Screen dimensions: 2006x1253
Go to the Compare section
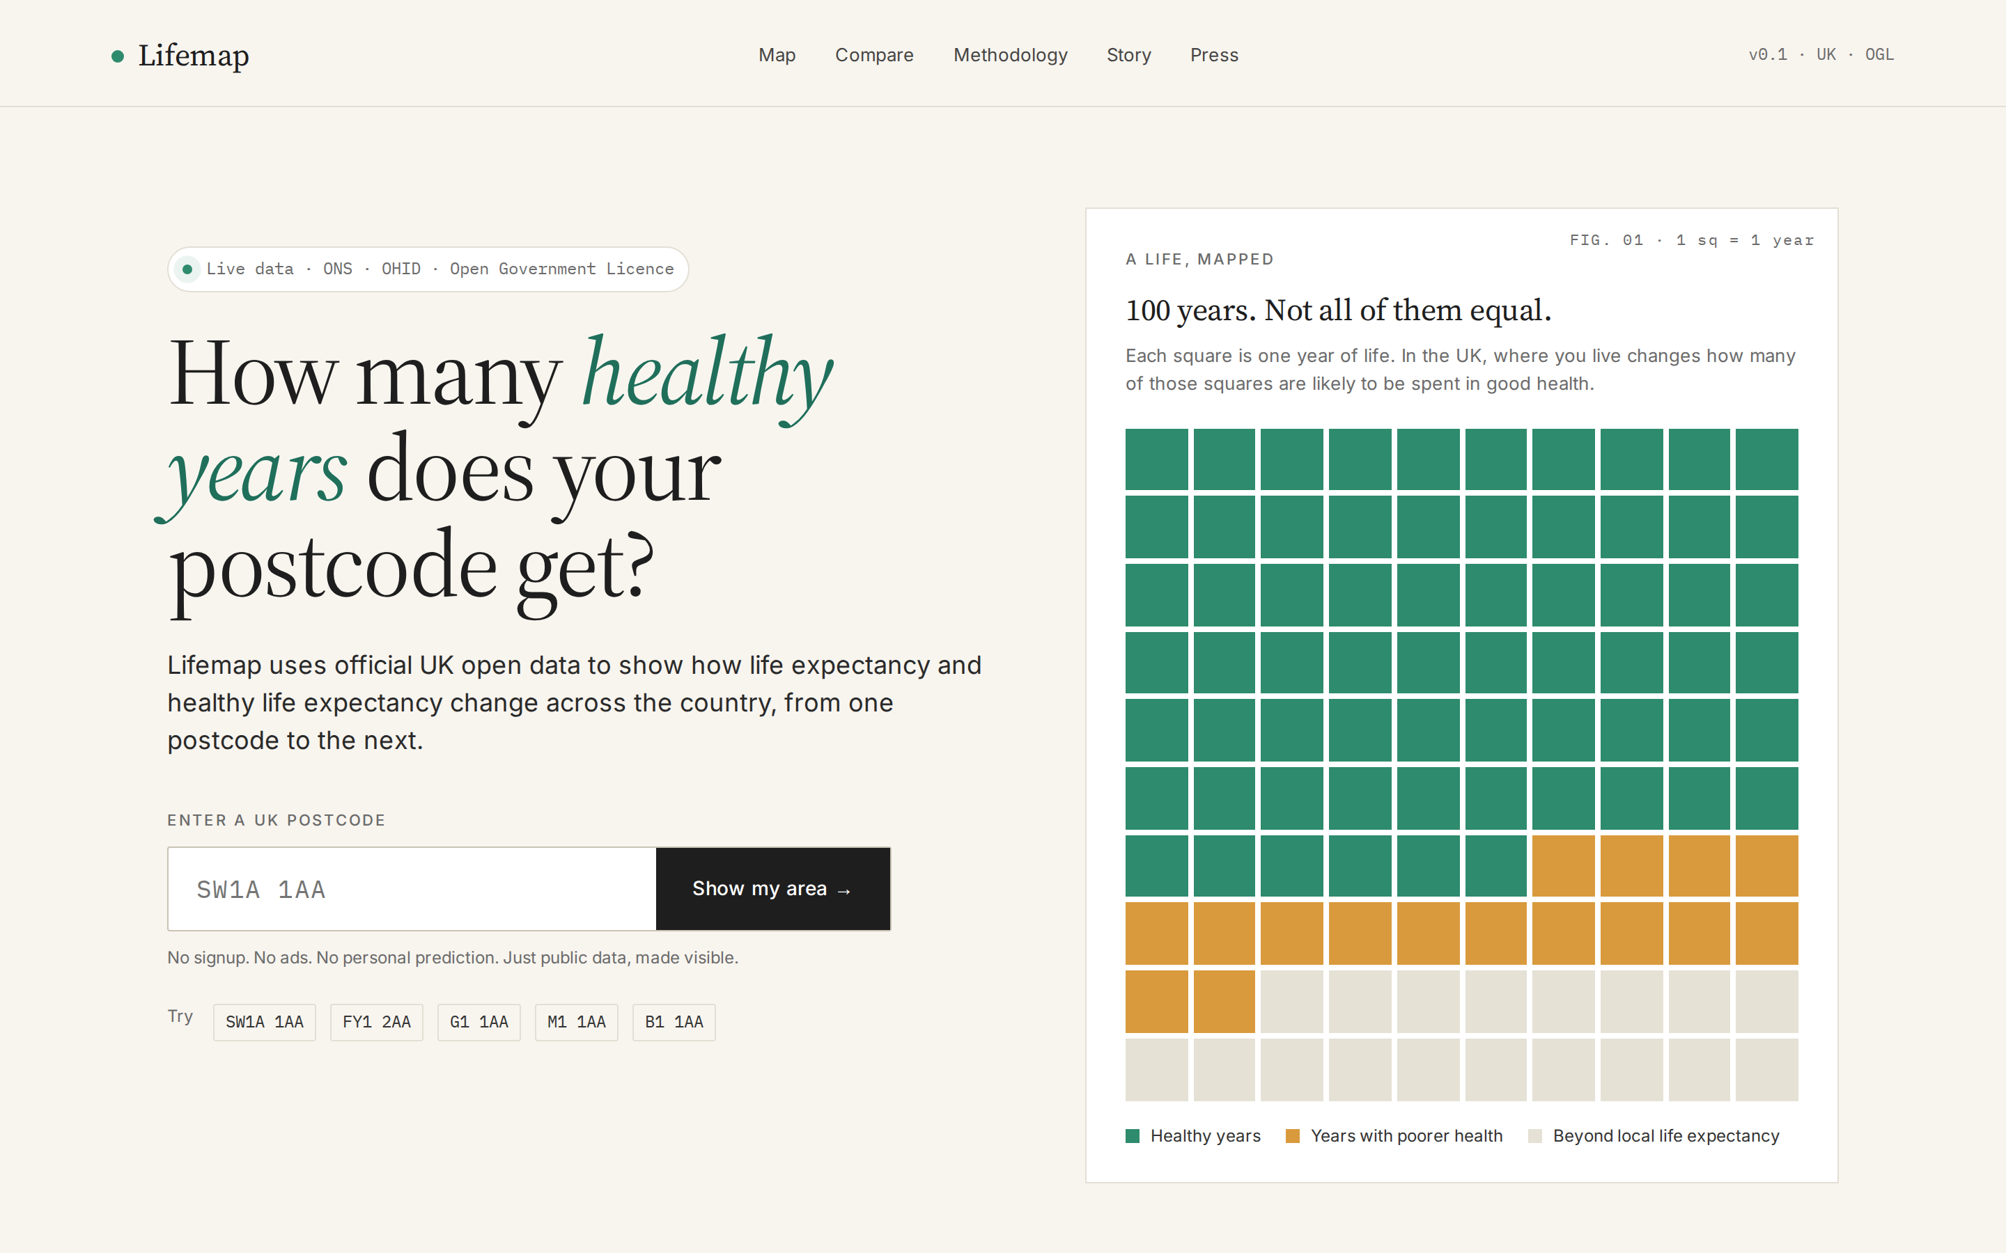[x=873, y=55]
